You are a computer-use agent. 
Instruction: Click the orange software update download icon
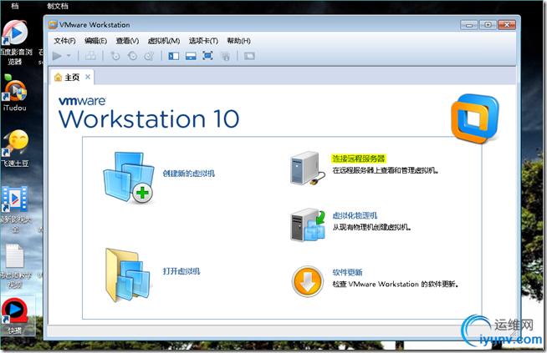click(x=307, y=281)
